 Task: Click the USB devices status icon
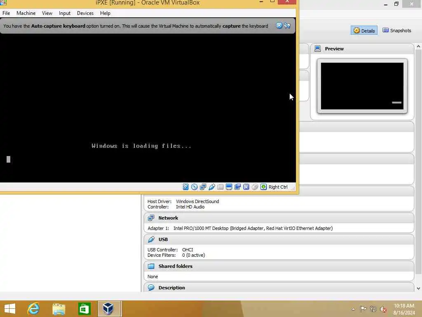(x=211, y=187)
